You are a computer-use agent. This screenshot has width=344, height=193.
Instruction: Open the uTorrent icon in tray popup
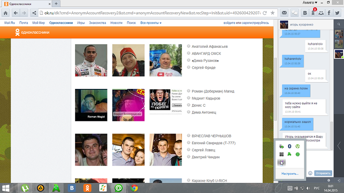(x=298, y=146)
